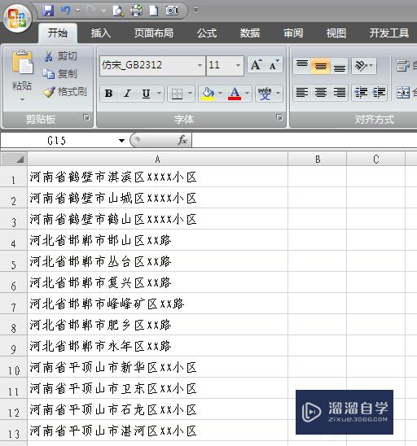Image resolution: width=417 pixels, height=446 pixels.
Task: Activate the Format Painter 格式刷
Action: coord(65,92)
